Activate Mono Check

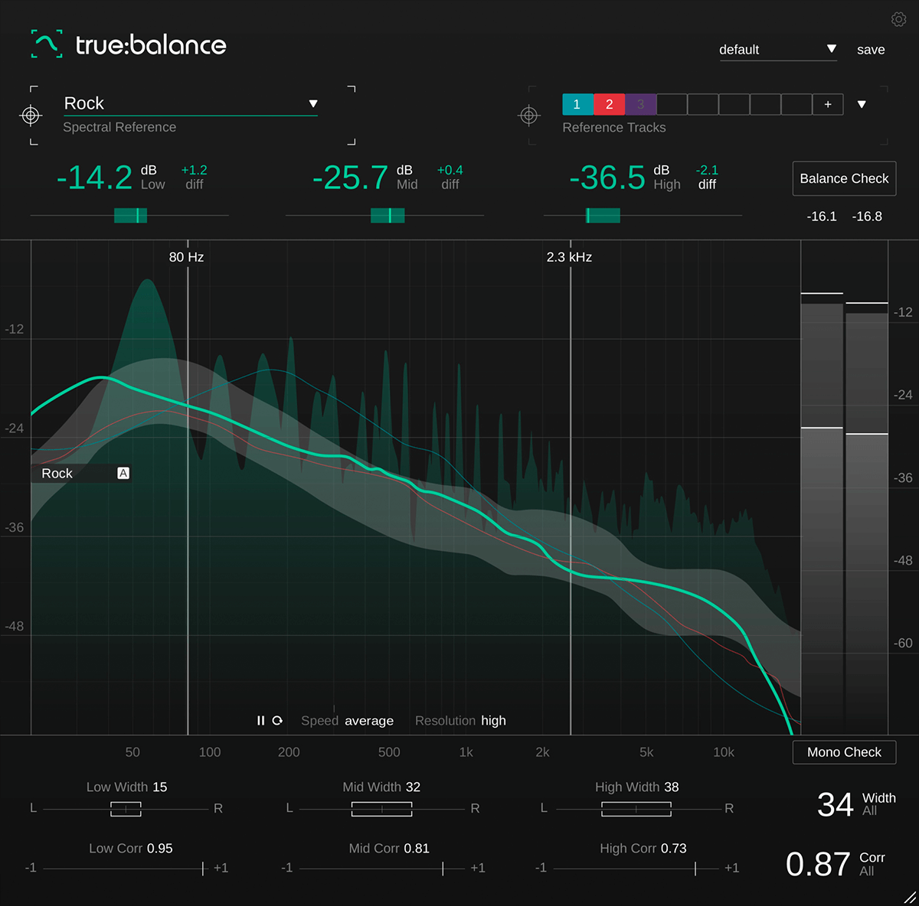coord(843,752)
